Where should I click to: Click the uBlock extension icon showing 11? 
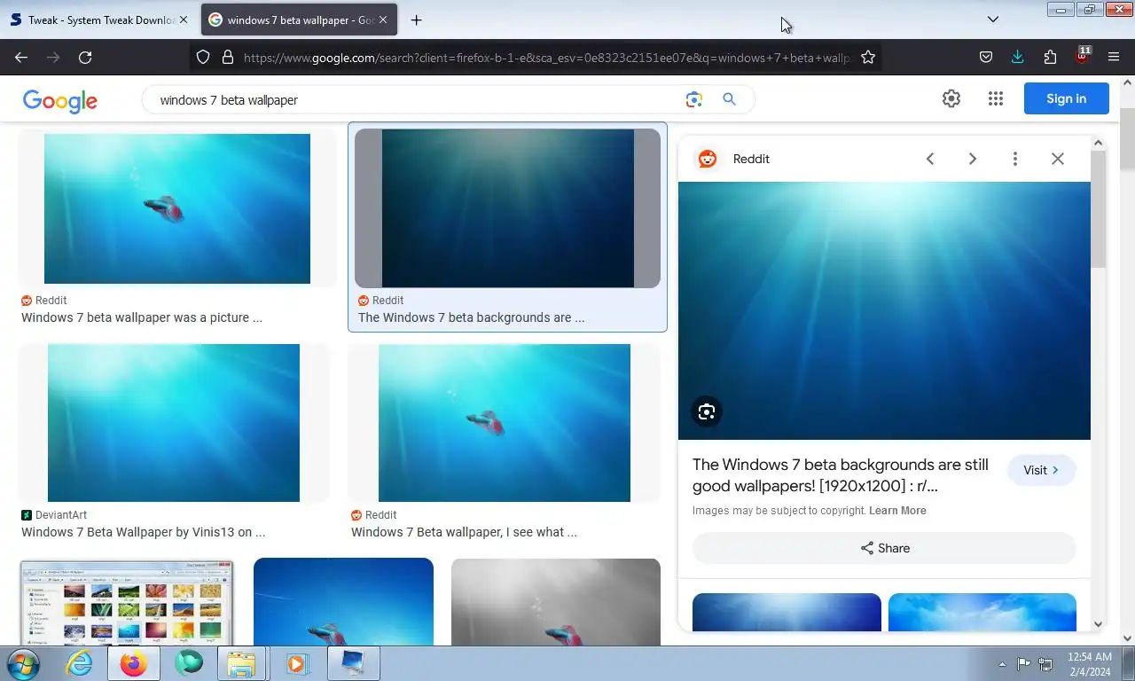point(1082,55)
